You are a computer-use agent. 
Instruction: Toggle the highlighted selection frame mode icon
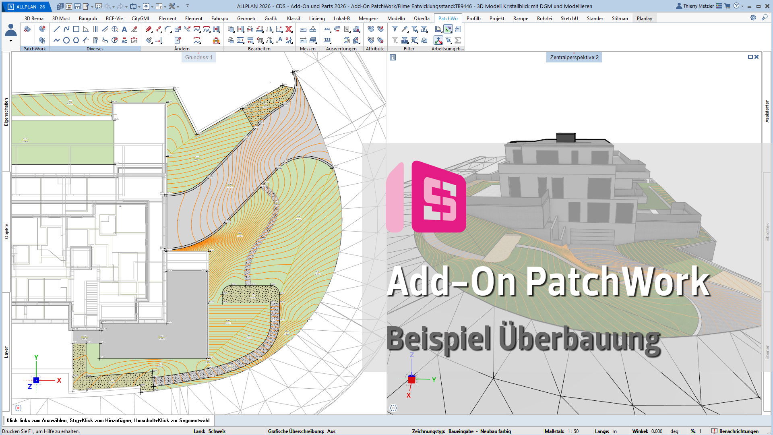point(448,29)
